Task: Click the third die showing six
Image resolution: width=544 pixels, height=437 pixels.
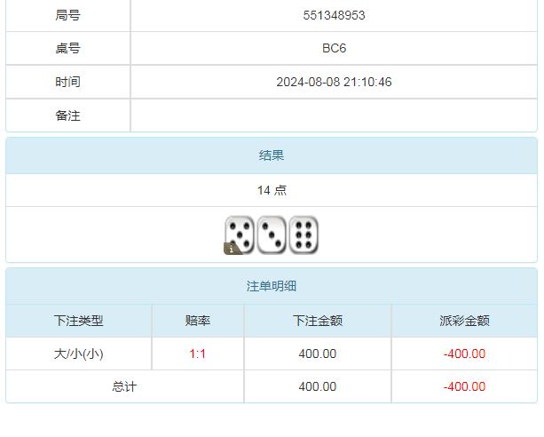Action: coord(304,234)
